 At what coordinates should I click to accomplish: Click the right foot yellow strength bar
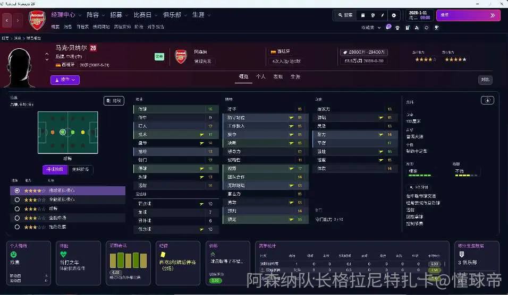(466, 175)
